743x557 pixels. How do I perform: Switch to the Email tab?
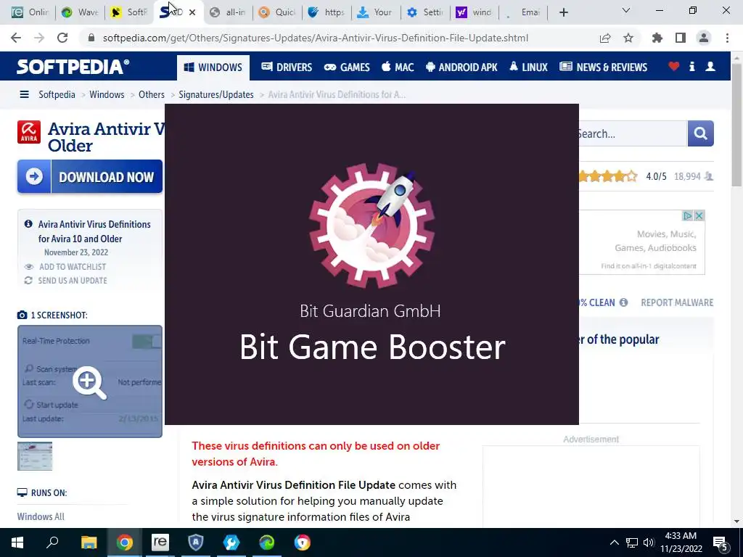(x=524, y=12)
